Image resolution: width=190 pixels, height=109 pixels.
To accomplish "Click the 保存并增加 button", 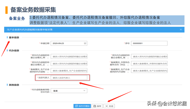I will [x=82, y=106].
